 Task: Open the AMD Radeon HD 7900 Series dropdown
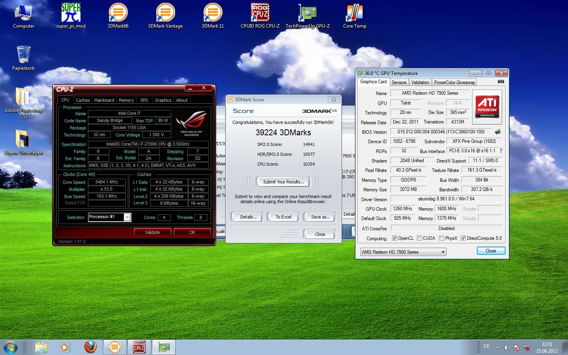(x=403, y=252)
